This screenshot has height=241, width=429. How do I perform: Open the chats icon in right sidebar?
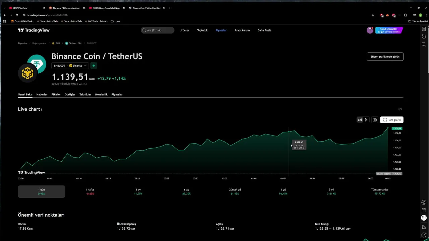[424, 45]
